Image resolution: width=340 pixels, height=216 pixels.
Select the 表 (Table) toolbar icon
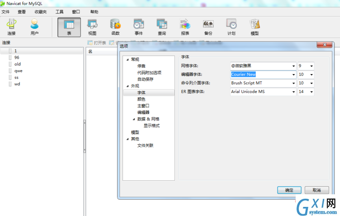(69, 27)
